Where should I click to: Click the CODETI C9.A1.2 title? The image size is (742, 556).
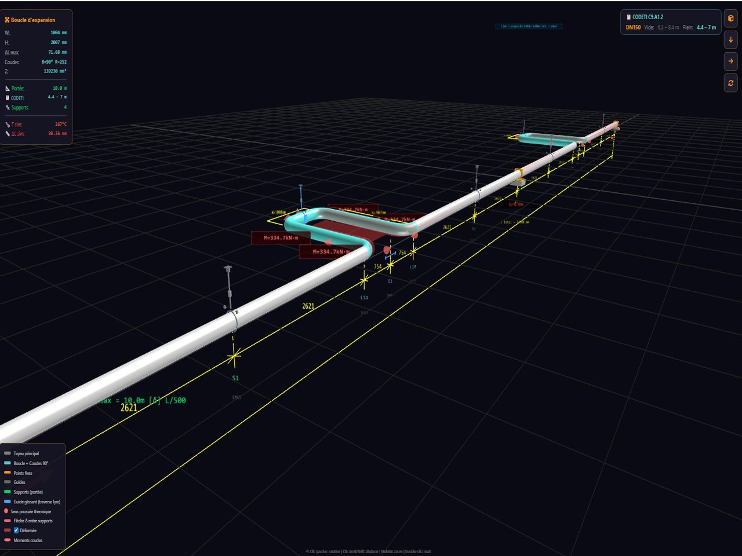(648, 17)
